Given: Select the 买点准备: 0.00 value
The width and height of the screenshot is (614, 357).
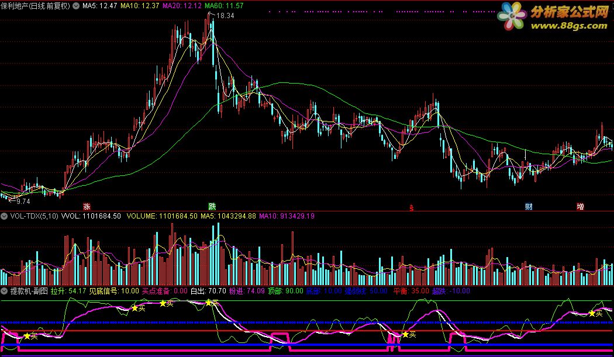Looking at the screenshot, I should (164, 291).
